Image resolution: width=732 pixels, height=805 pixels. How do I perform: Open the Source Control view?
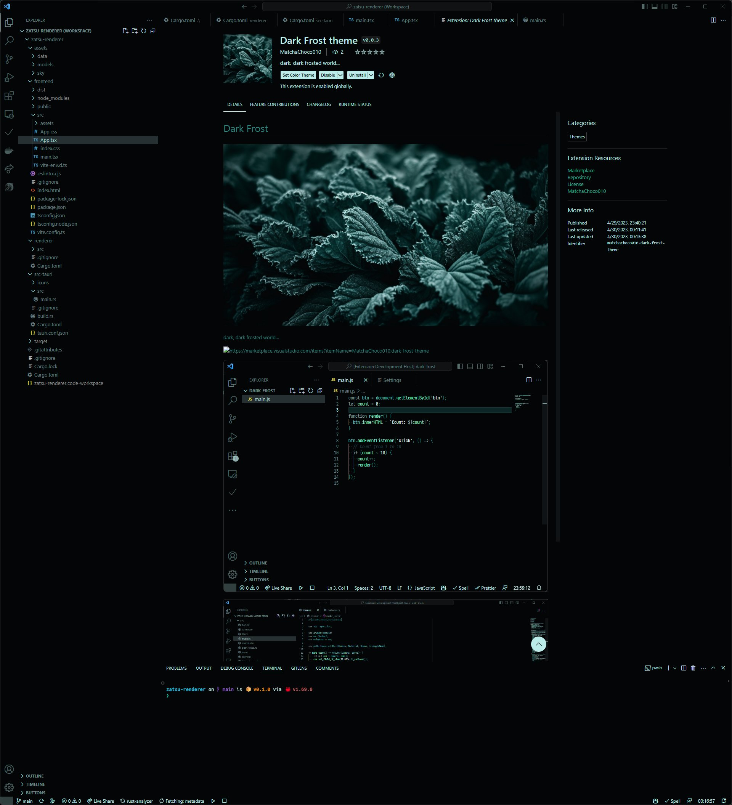coord(9,59)
